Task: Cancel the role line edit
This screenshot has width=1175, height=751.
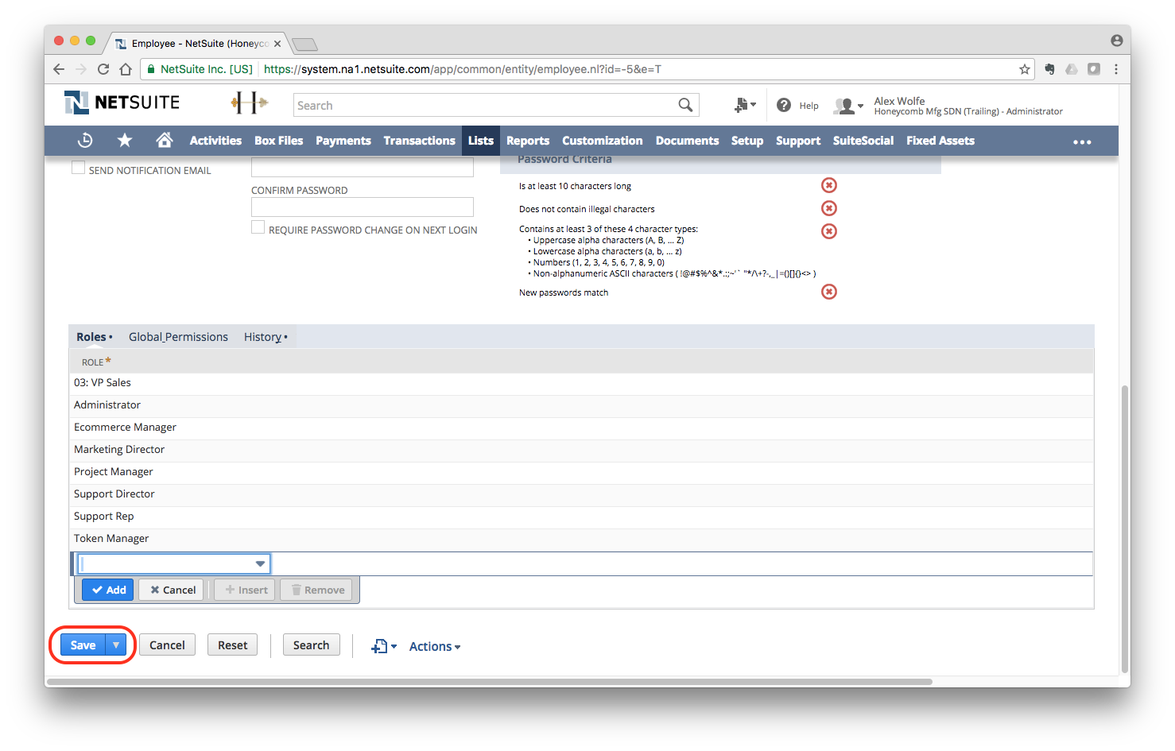Action: tap(173, 590)
